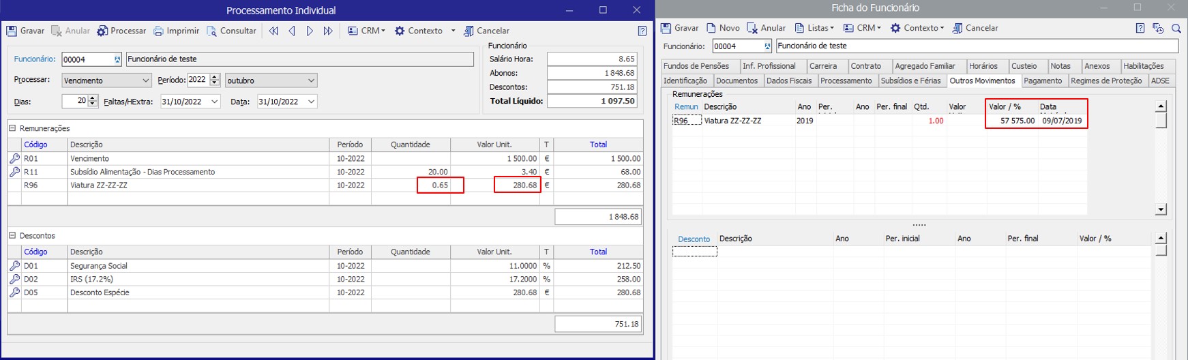Collapse the Remunerações section
Viewport: 1188px width, 360px height.
(12, 128)
